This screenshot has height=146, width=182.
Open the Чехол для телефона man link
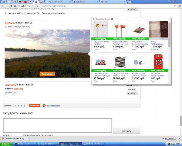(157, 75)
